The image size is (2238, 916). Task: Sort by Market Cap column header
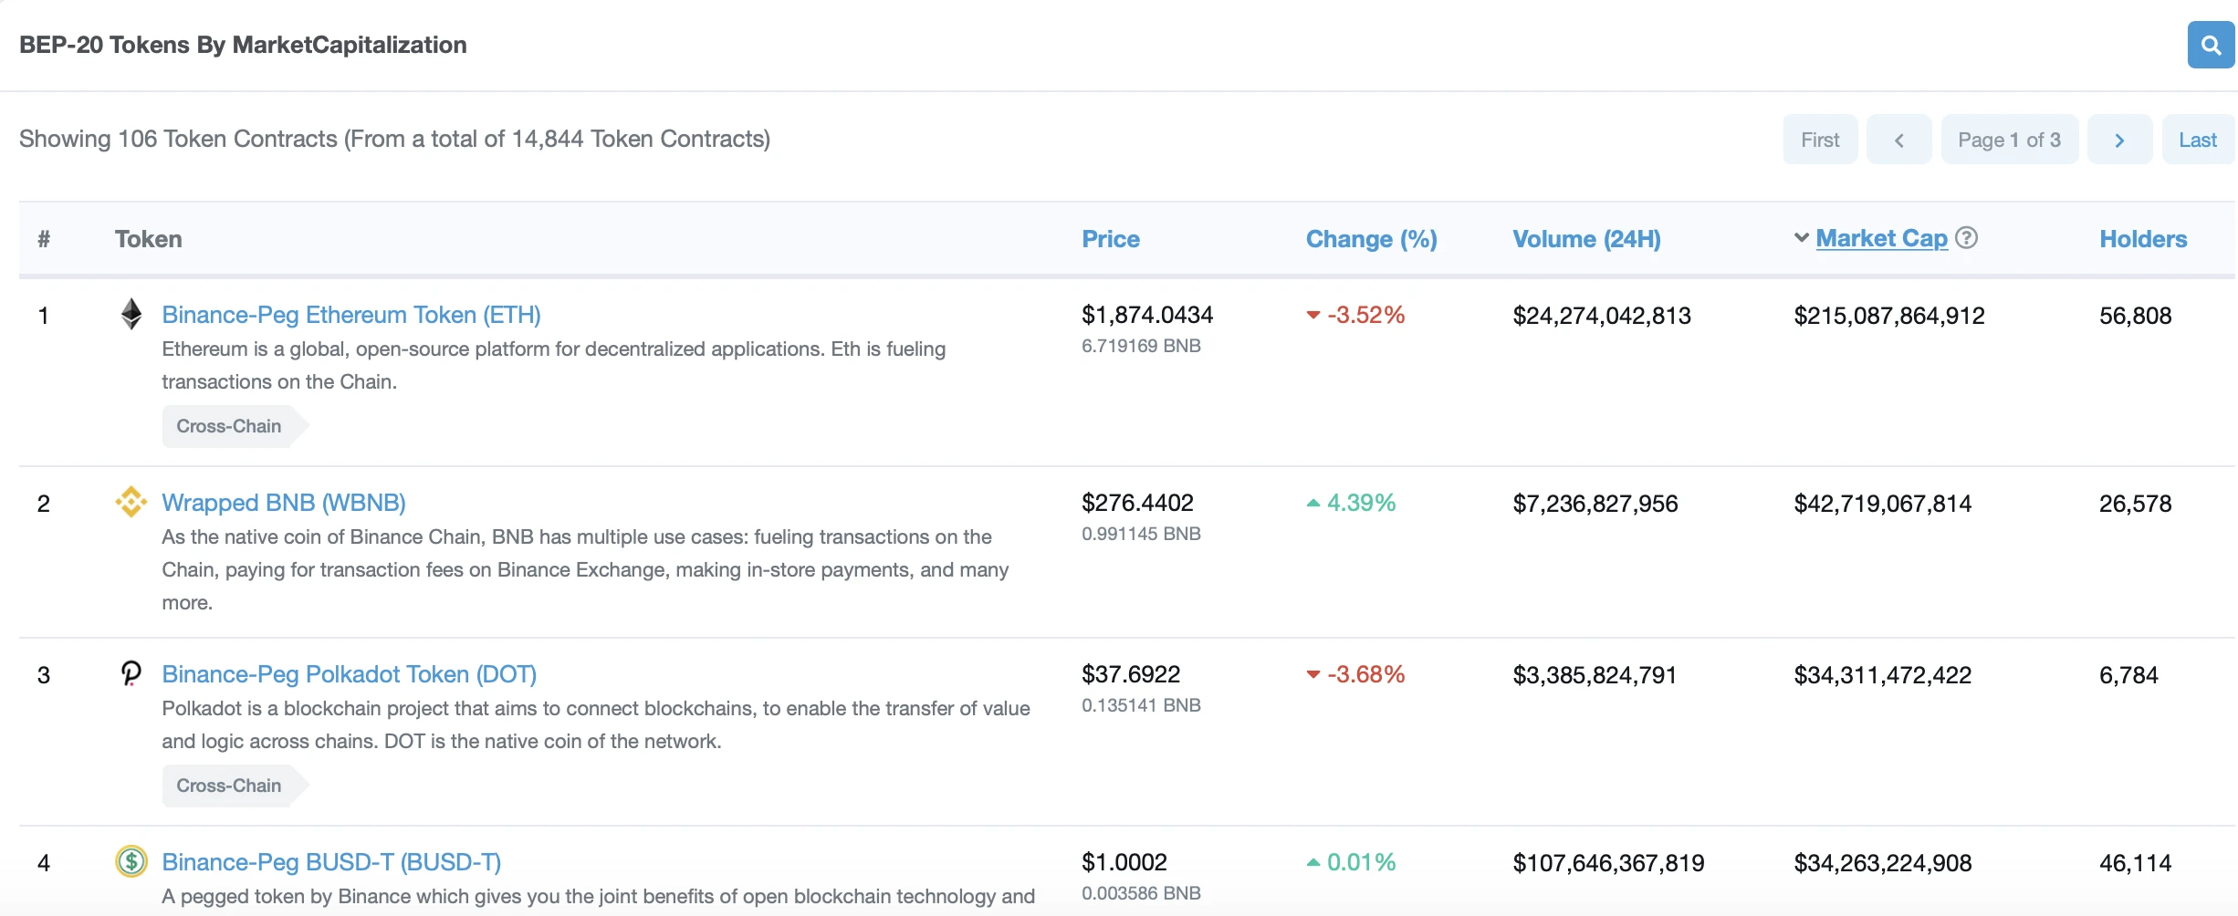(x=1881, y=238)
